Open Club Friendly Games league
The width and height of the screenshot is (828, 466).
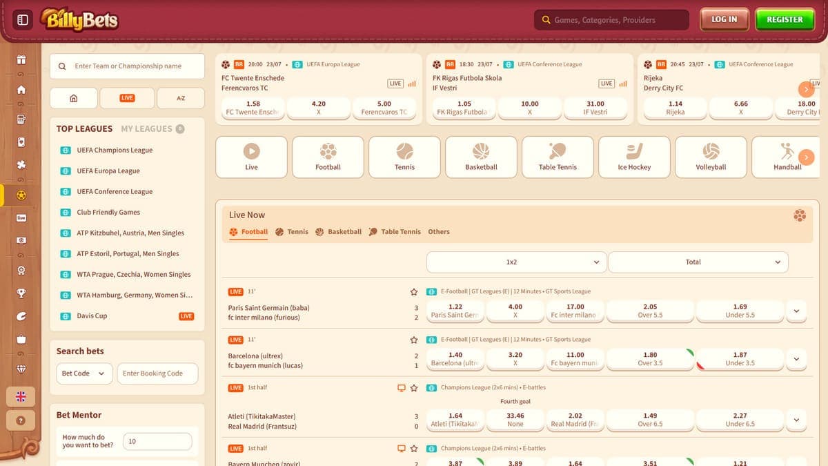[108, 212]
